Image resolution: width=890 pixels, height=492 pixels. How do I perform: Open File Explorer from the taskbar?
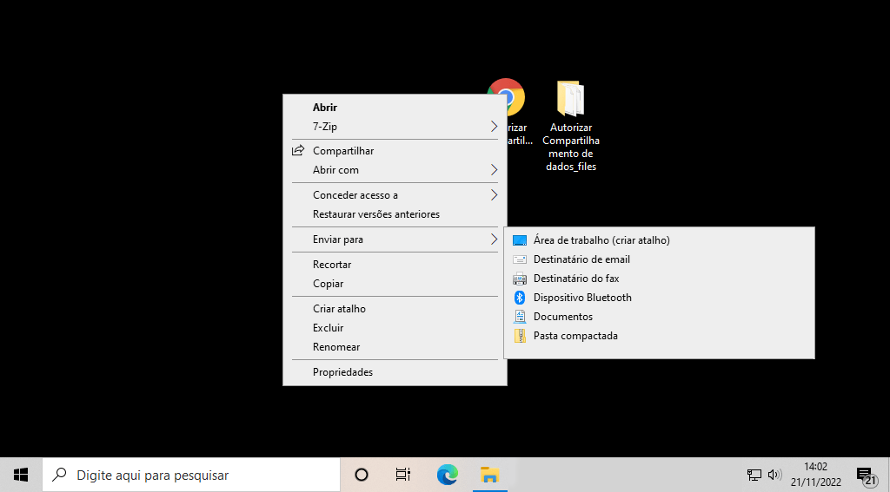(490, 475)
